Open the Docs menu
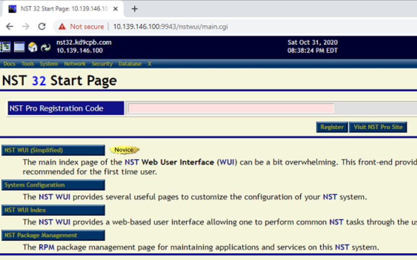Image resolution: width=417 pixels, height=260 pixels. [x=9, y=64]
